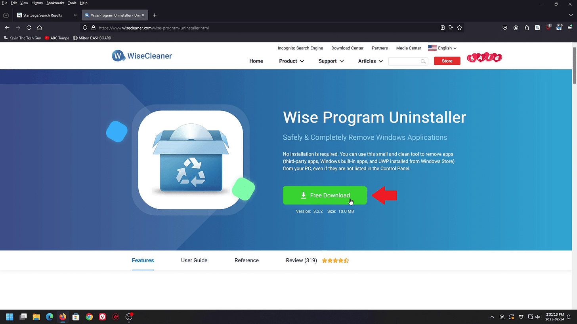Open a new tab with plus button

[155, 15]
